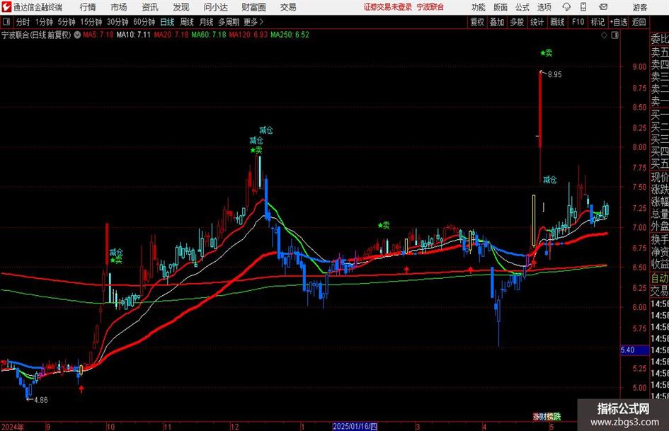Screen dimensions: 669x431
Task: Open the mail envelope icon
Action: 603,7
